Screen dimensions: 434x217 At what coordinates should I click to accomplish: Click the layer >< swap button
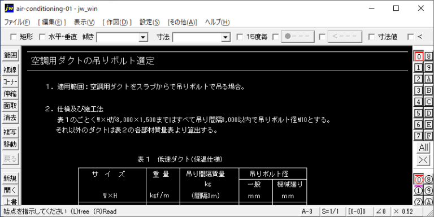pyautogui.click(x=424, y=160)
